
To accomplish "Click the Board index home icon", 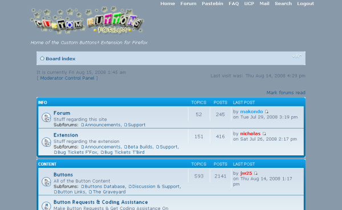I will (x=42, y=59).
